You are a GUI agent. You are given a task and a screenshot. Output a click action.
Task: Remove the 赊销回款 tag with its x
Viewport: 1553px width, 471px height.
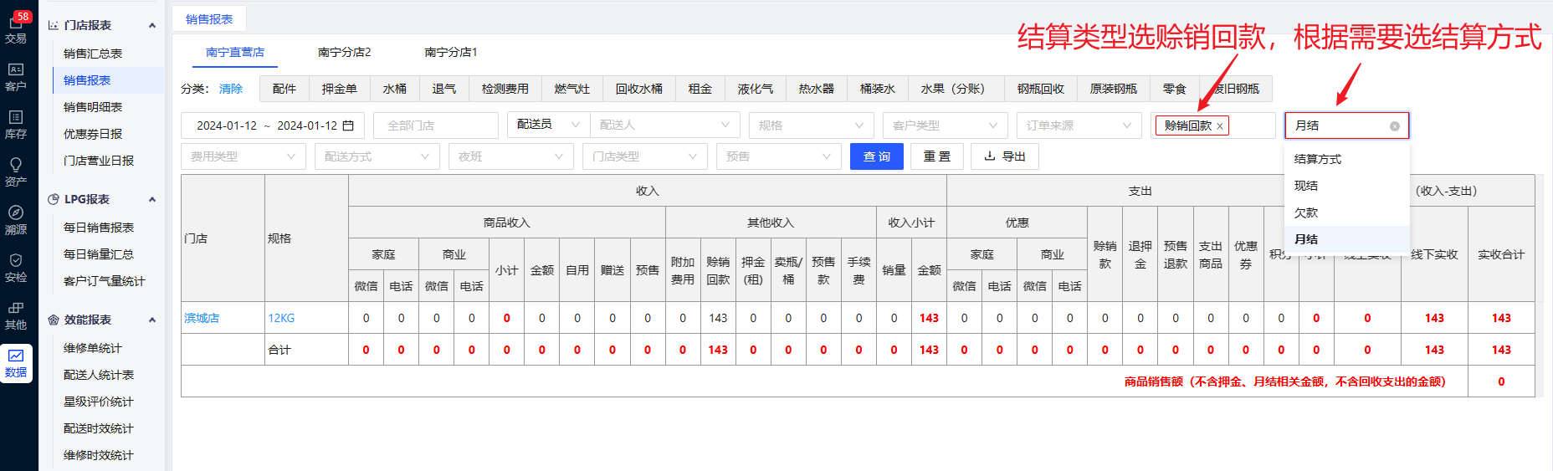[x=1220, y=126]
